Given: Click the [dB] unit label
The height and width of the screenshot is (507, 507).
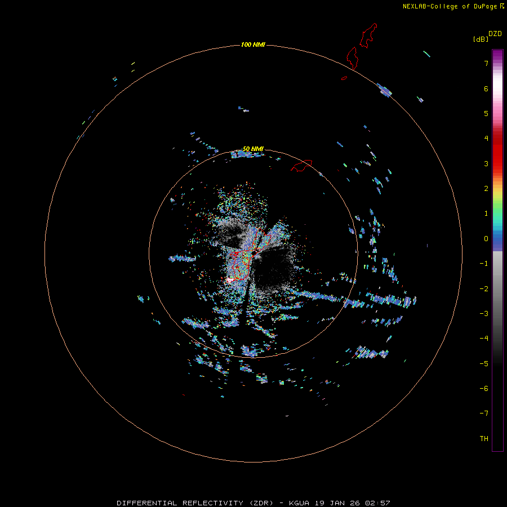Looking at the screenshot, I should pyautogui.click(x=481, y=39).
